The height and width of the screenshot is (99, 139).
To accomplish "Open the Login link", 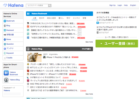I will coord(120,5).
